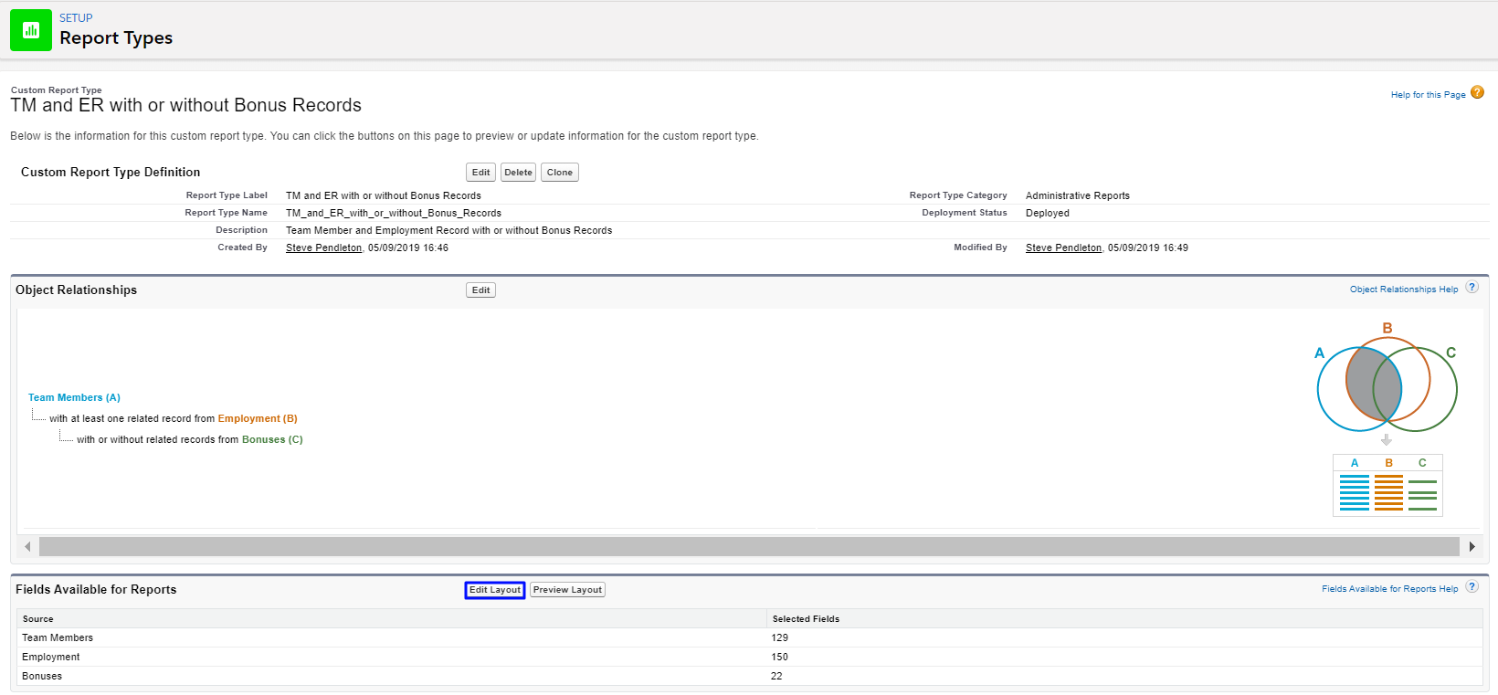Click the Fields Available for Reports Help icon
The image size is (1498, 695).
click(1472, 587)
